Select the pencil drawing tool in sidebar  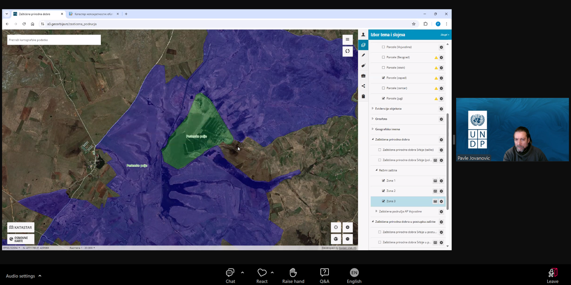click(x=363, y=55)
